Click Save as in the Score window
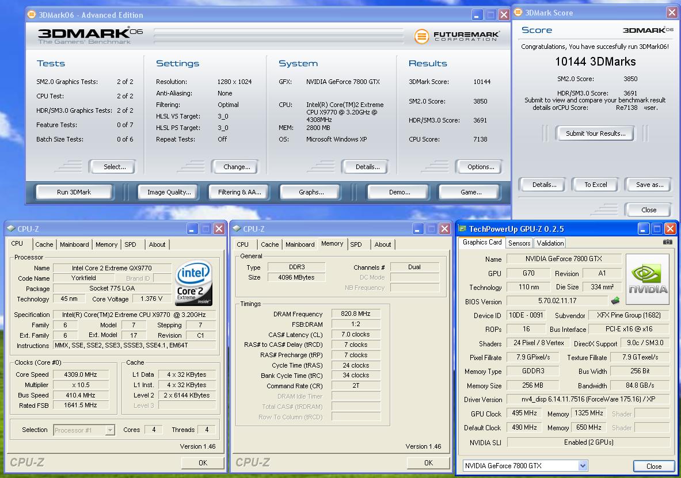The width and height of the screenshot is (681, 478). 649,185
